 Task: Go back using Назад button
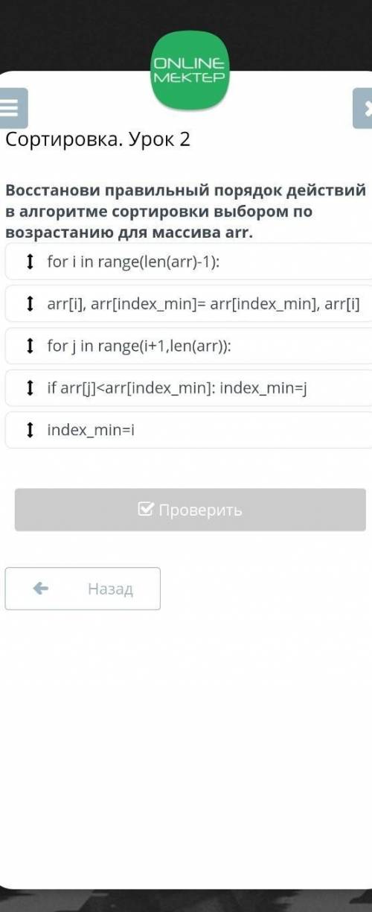83,589
